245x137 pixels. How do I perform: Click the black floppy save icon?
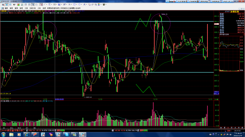(104, 5)
